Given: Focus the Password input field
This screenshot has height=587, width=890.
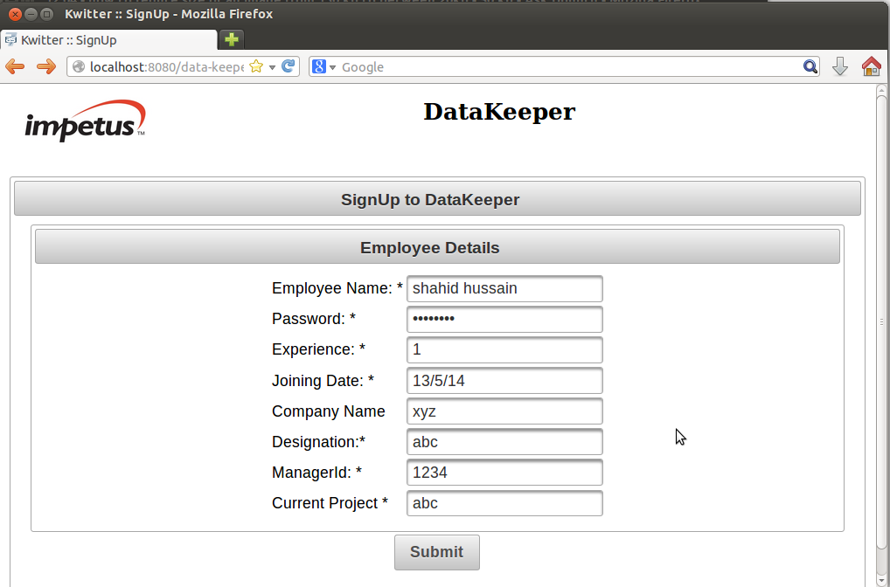Looking at the screenshot, I should pos(504,320).
